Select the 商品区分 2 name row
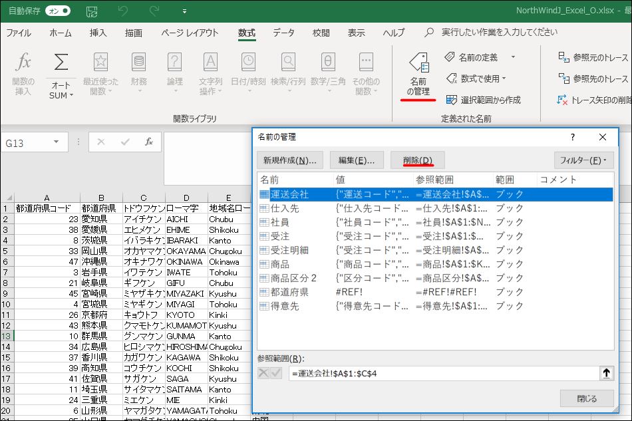632x421 pixels. (x=436, y=278)
